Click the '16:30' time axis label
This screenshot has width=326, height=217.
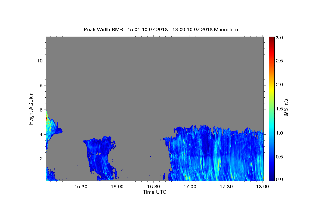(x=153, y=187)
